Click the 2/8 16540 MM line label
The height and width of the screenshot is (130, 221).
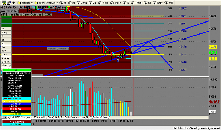click(x=177, y=31)
